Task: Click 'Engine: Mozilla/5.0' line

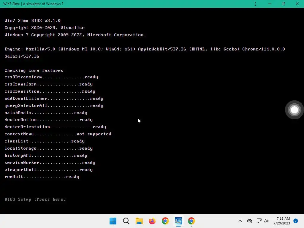Action: point(145,49)
